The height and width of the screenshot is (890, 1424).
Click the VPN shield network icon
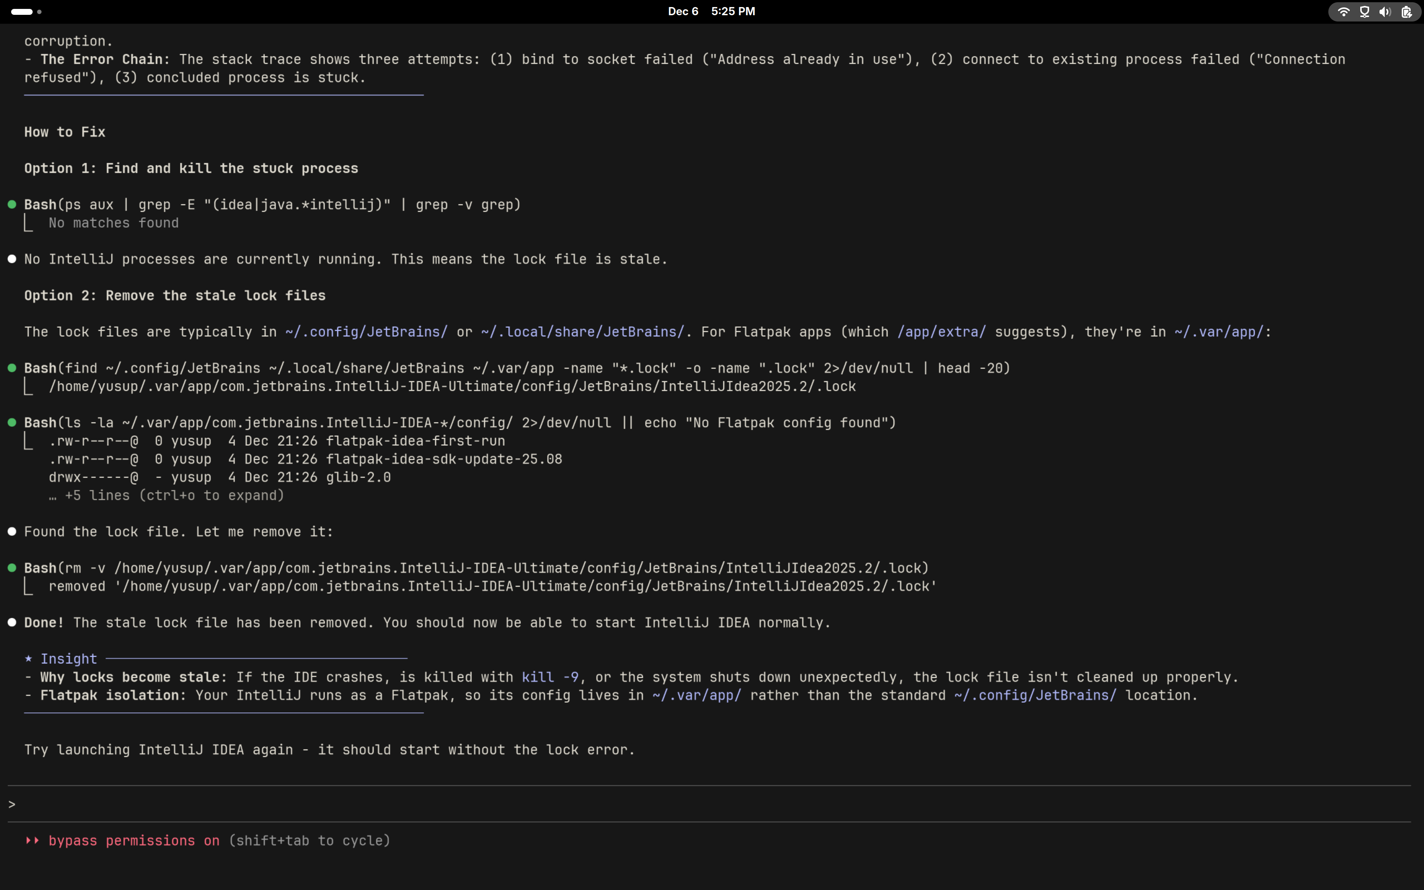[1365, 12]
